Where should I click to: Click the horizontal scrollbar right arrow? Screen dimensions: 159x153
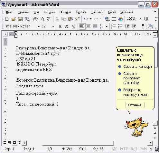tap(150, 143)
